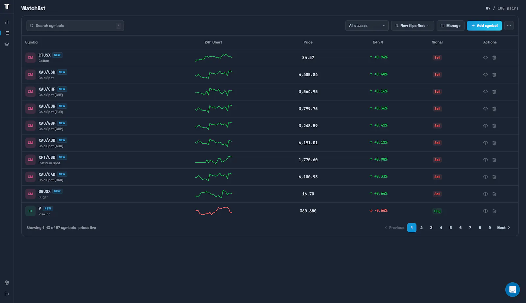
Task: Click Next pagination button
Action: point(504,228)
